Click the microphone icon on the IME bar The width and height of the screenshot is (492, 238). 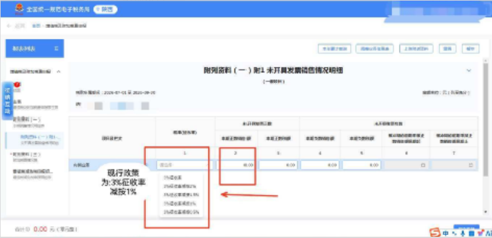click(x=462, y=233)
